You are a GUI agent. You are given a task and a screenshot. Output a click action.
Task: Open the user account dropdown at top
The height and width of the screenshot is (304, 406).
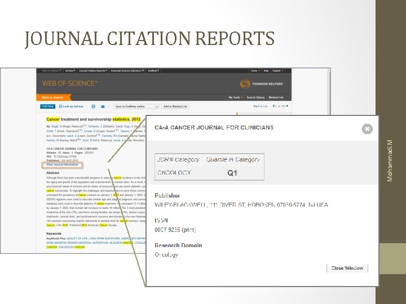(255, 70)
